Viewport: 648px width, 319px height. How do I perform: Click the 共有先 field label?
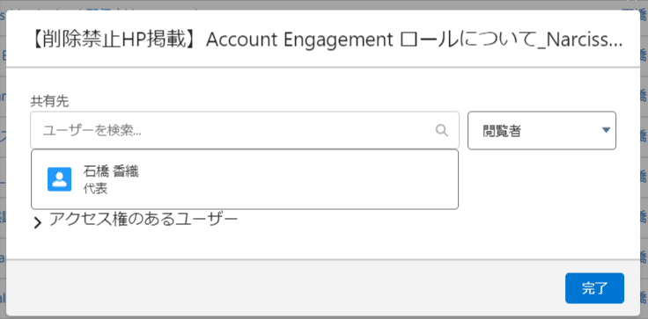49,102
